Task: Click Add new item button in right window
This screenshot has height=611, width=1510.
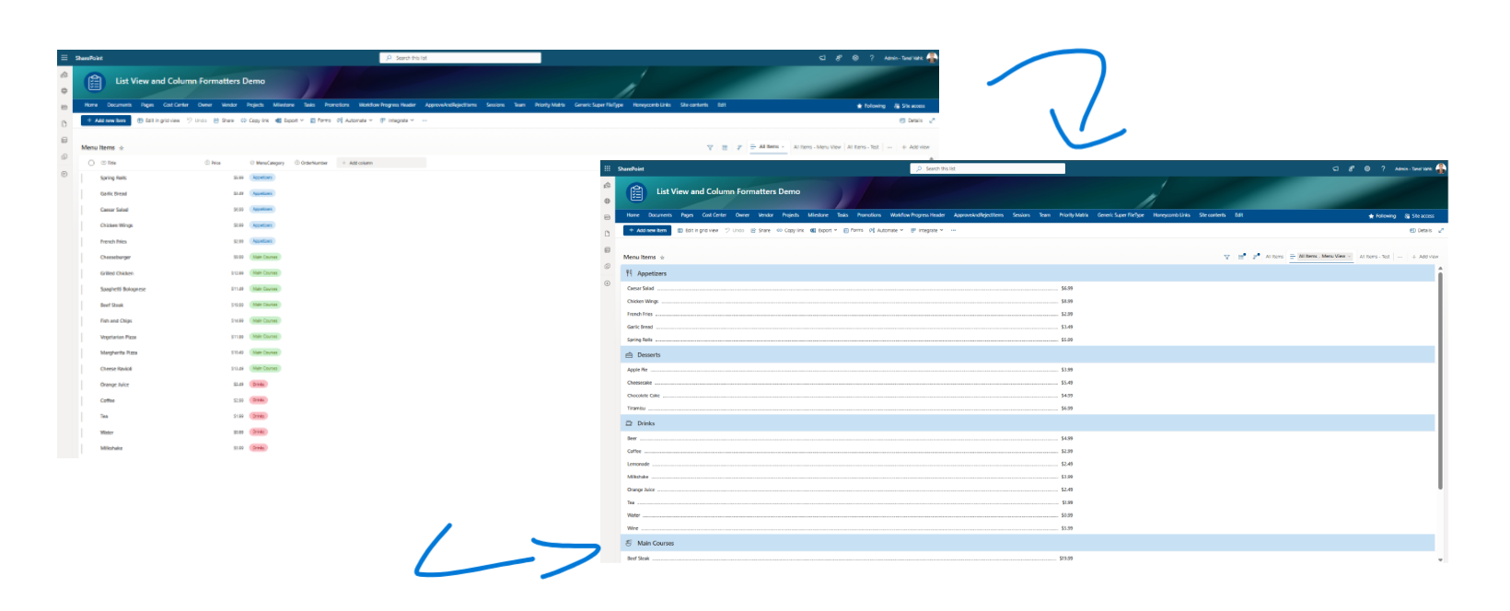Action: point(647,230)
